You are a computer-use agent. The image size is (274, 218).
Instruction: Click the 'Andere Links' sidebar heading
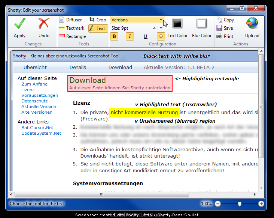(x=33, y=122)
